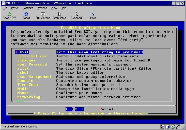The height and width of the screenshot is (130, 186).
Task: Click the green down-arrow scroll indicator
Action: click(16, 101)
